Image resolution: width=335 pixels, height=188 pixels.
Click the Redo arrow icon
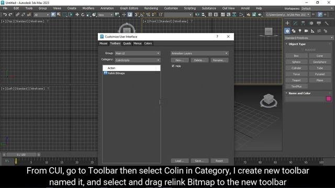[x=10, y=15]
